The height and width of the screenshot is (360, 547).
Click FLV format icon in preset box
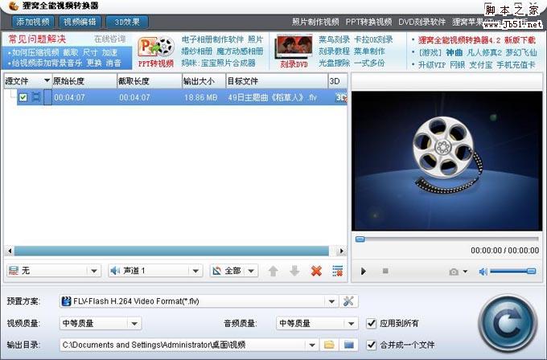[x=66, y=301]
